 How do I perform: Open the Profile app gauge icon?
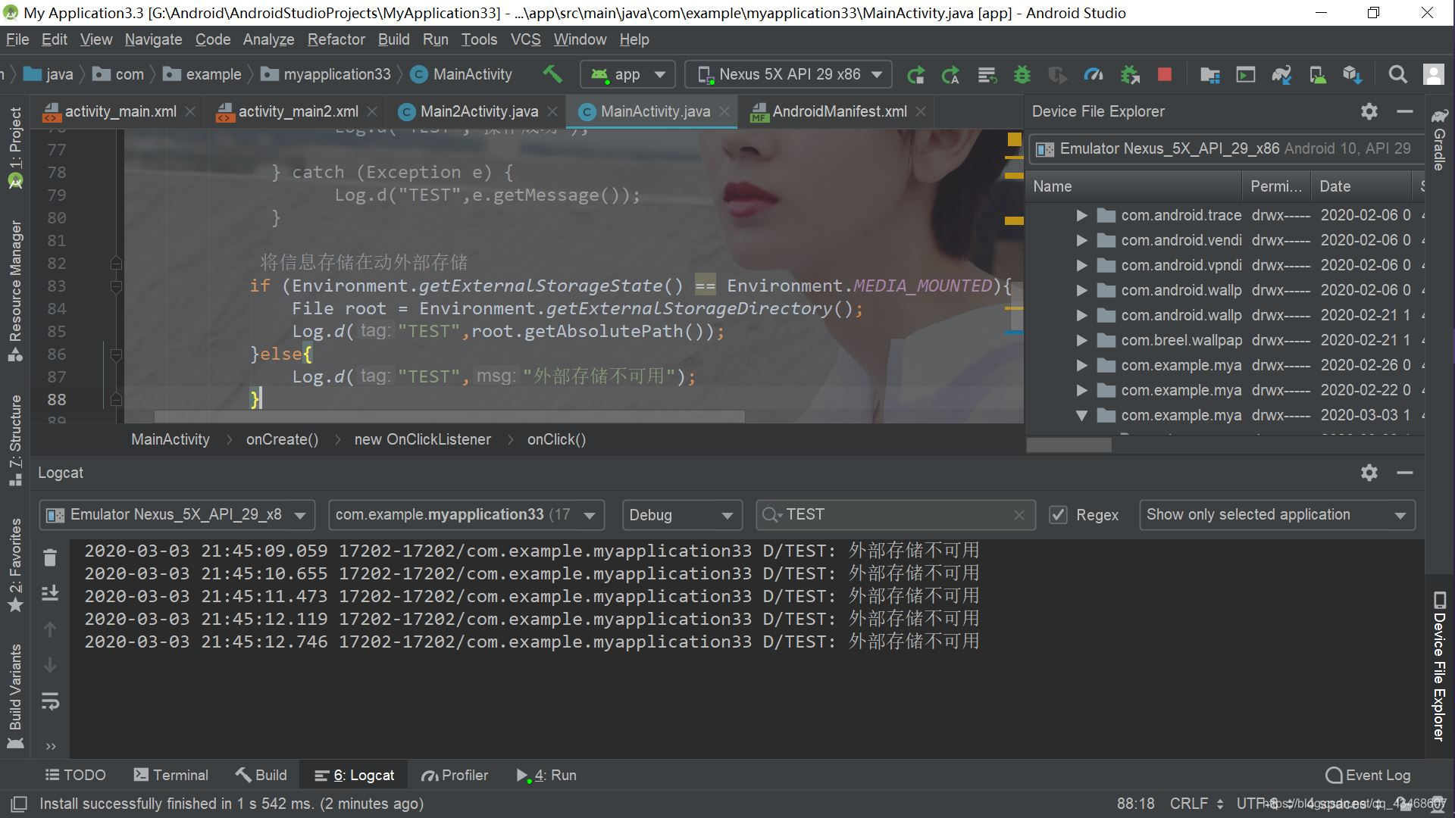click(1094, 74)
